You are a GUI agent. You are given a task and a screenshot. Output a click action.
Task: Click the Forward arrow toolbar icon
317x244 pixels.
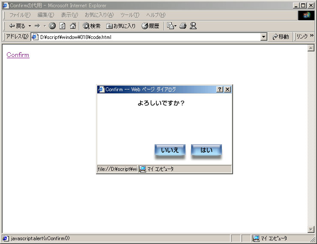[x=37, y=26]
